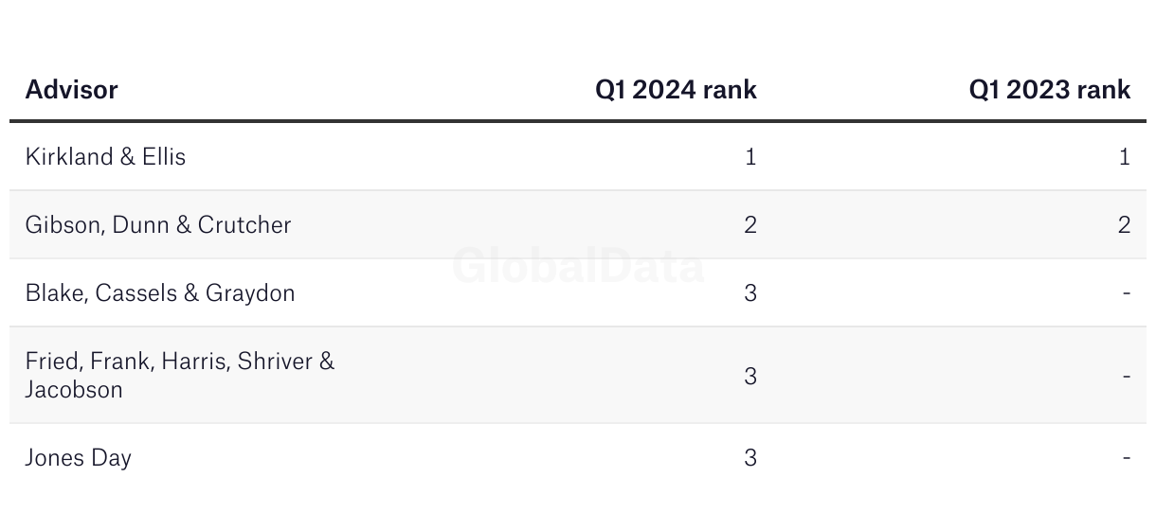Click Kirkland & Ellis Q1 2024 rank value
The height and width of the screenshot is (530, 1156).
point(750,157)
